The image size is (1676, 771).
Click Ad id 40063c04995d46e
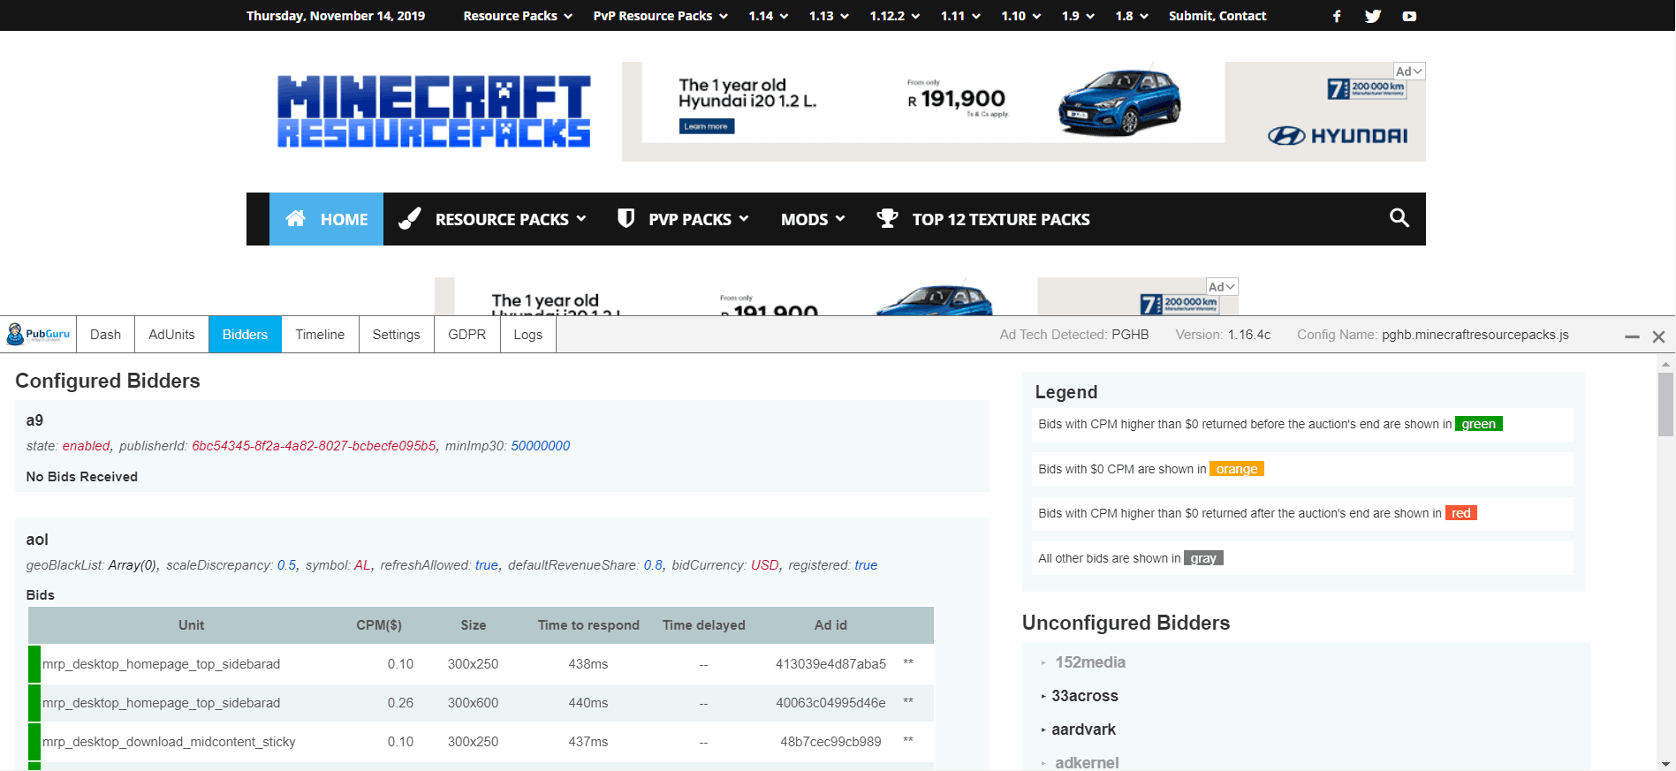click(830, 703)
